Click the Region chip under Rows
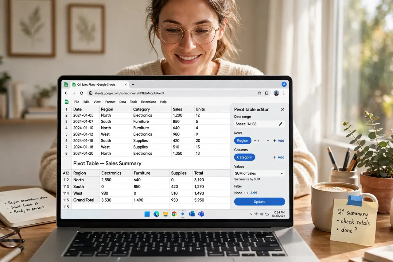The image size is (393, 262). pyautogui.click(x=243, y=141)
